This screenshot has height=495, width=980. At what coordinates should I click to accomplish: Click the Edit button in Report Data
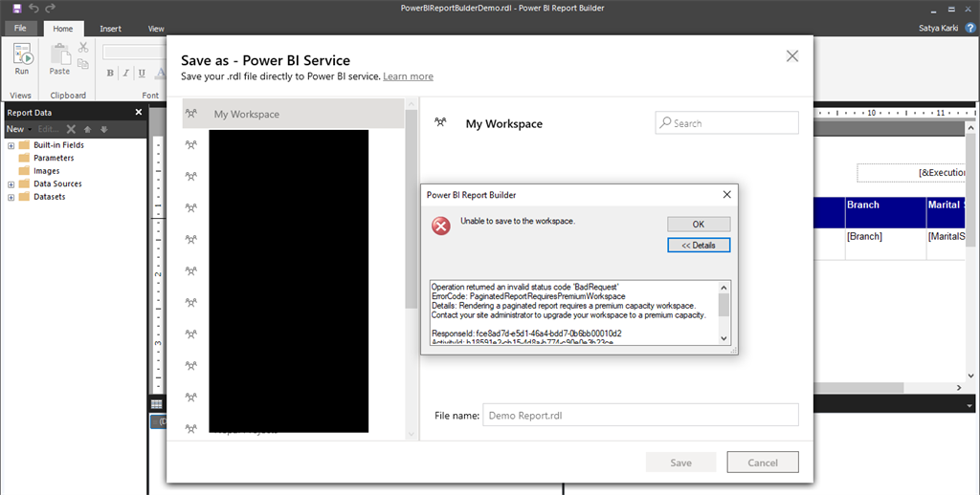tap(48, 129)
